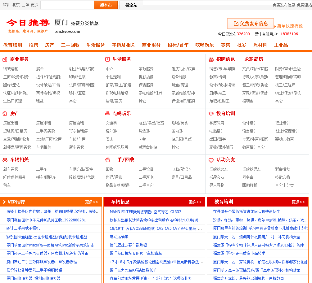Expand 更多 cities at top
The image size is (312, 283).
[x=34, y=5]
